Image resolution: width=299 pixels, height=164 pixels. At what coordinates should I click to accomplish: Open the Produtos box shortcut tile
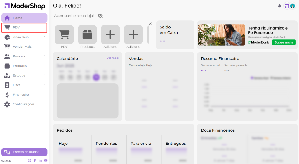(x=87, y=34)
